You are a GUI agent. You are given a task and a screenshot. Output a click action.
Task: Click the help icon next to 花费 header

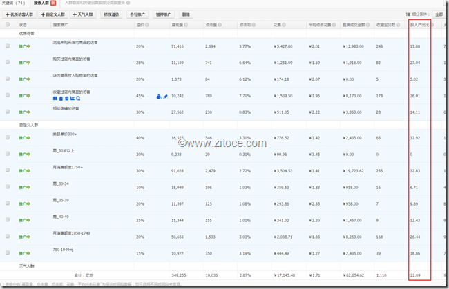286,24
